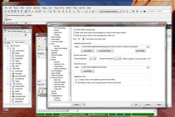Click the CONSTRAINT icon under TKD_SCHOOL
This screenshot has width=175, height=117.
tap(13, 86)
